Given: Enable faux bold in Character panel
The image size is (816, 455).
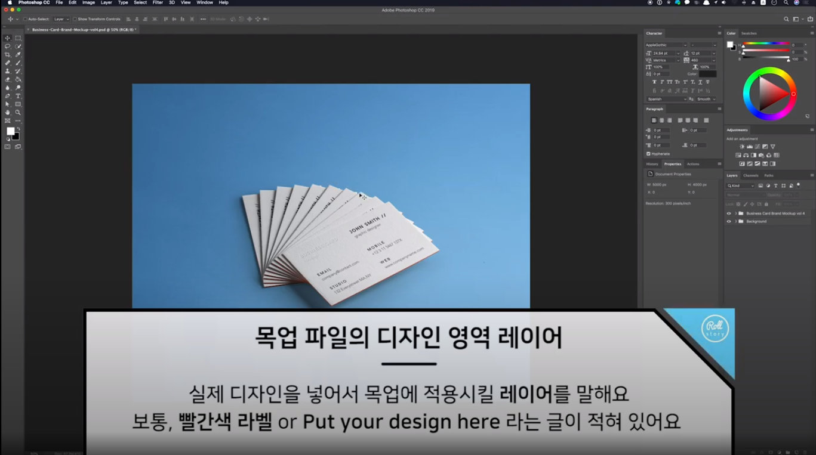Looking at the screenshot, I should pyautogui.click(x=654, y=82).
